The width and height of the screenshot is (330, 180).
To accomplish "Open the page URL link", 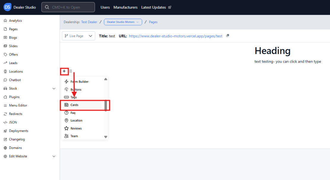I will 175,36.
